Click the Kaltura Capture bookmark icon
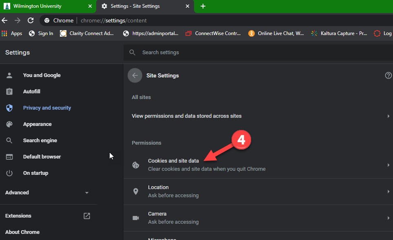Image resolution: width=393 pixels, height=240 pixels. tap(314, 33)
